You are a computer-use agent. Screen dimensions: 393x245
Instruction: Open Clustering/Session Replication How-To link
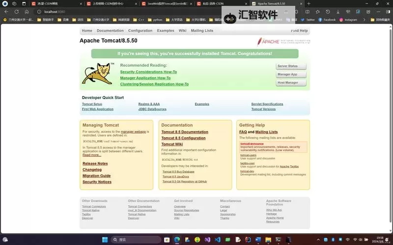(x=154, y=84)
